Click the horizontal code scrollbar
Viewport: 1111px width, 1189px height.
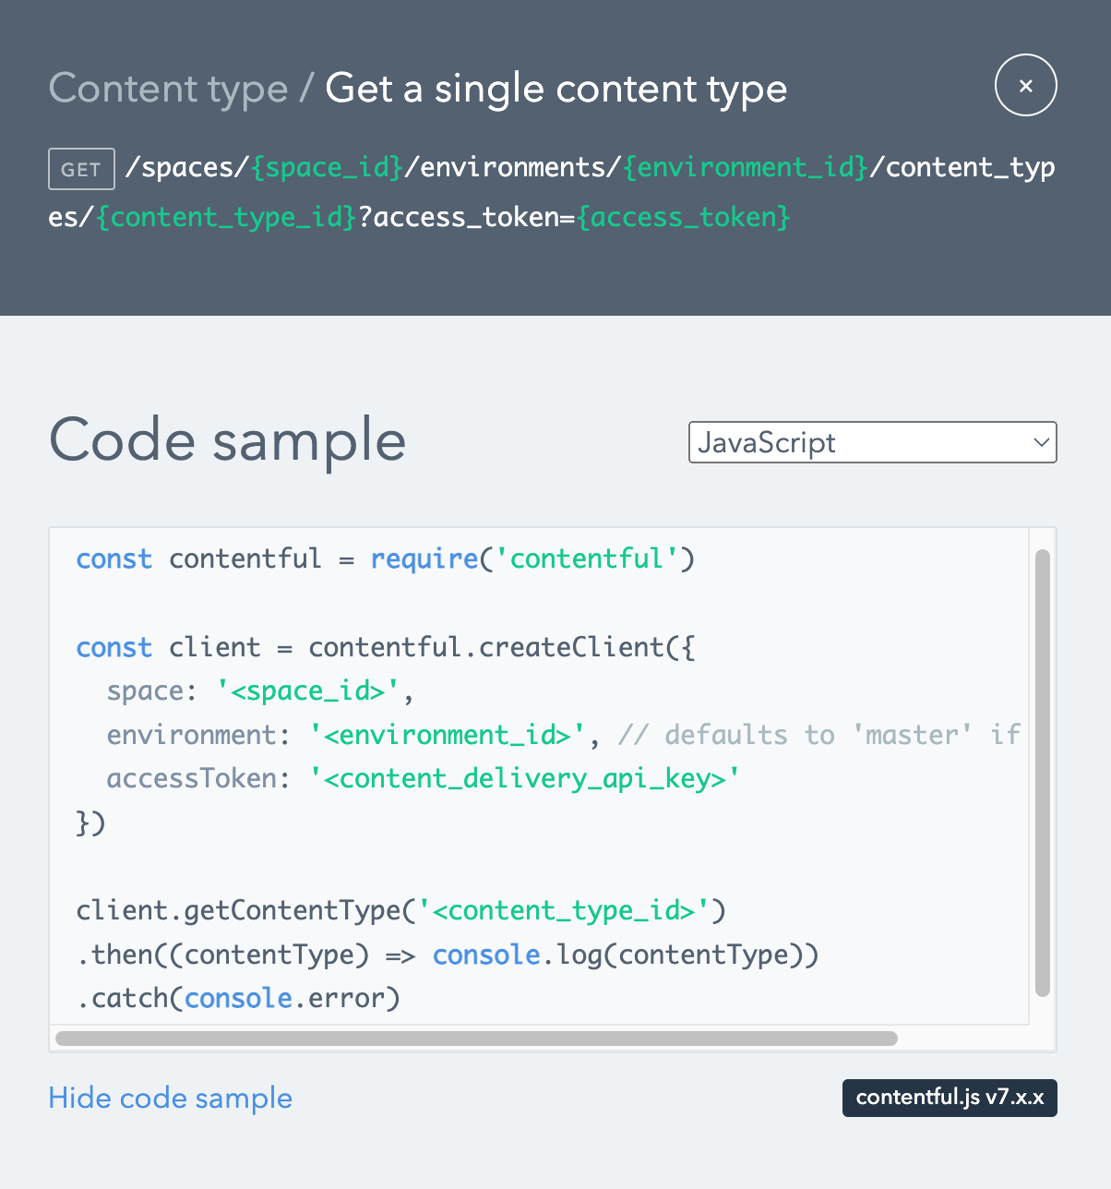(x=476, y=1039)
